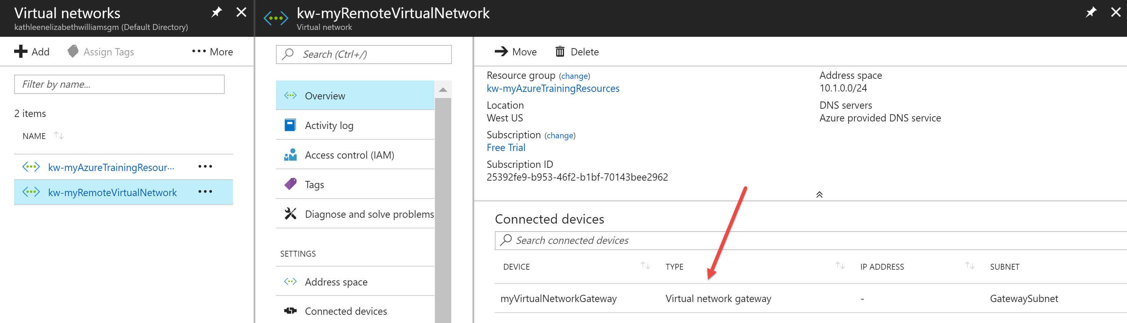Click the GatewaySubnet cell

point(1024,299)
